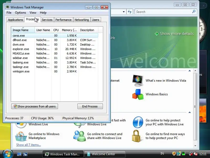Click the 12:11 clock in the taskbar
The height and width of the screenshot is (158, 210).
[203, 154]
